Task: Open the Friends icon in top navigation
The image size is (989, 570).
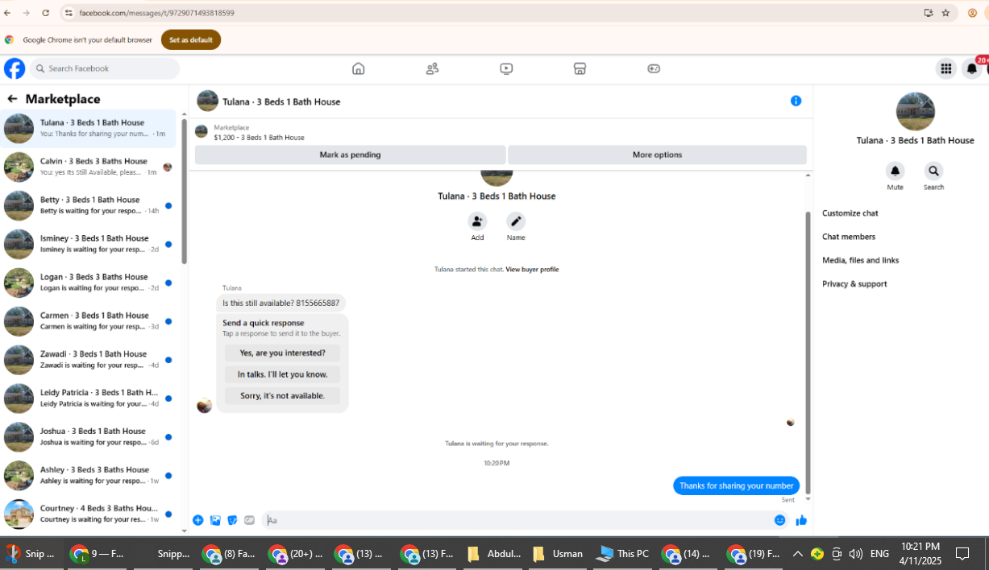Action: pos(433,68)
